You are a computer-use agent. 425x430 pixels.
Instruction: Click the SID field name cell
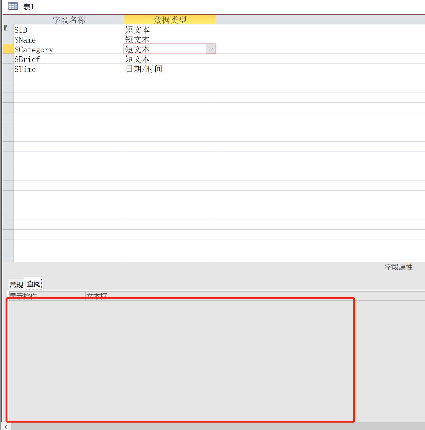coord(68,30)
